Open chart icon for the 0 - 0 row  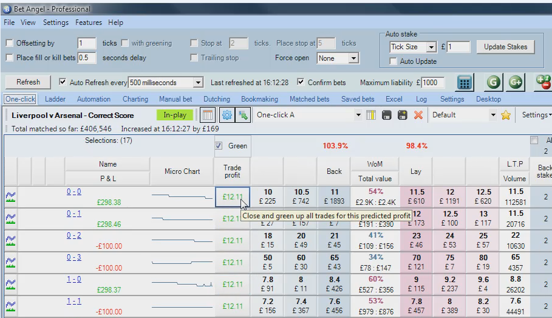click(10, 197)
